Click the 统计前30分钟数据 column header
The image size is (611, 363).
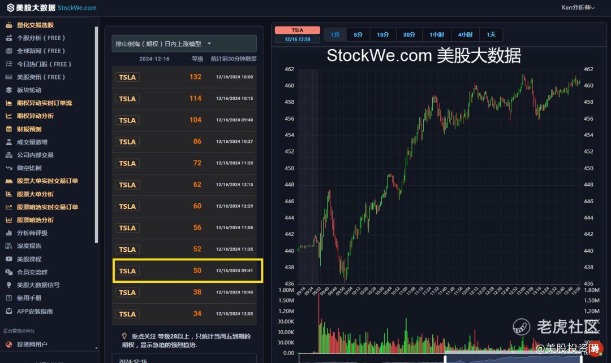pyautogui.click(x=234, y=59)
